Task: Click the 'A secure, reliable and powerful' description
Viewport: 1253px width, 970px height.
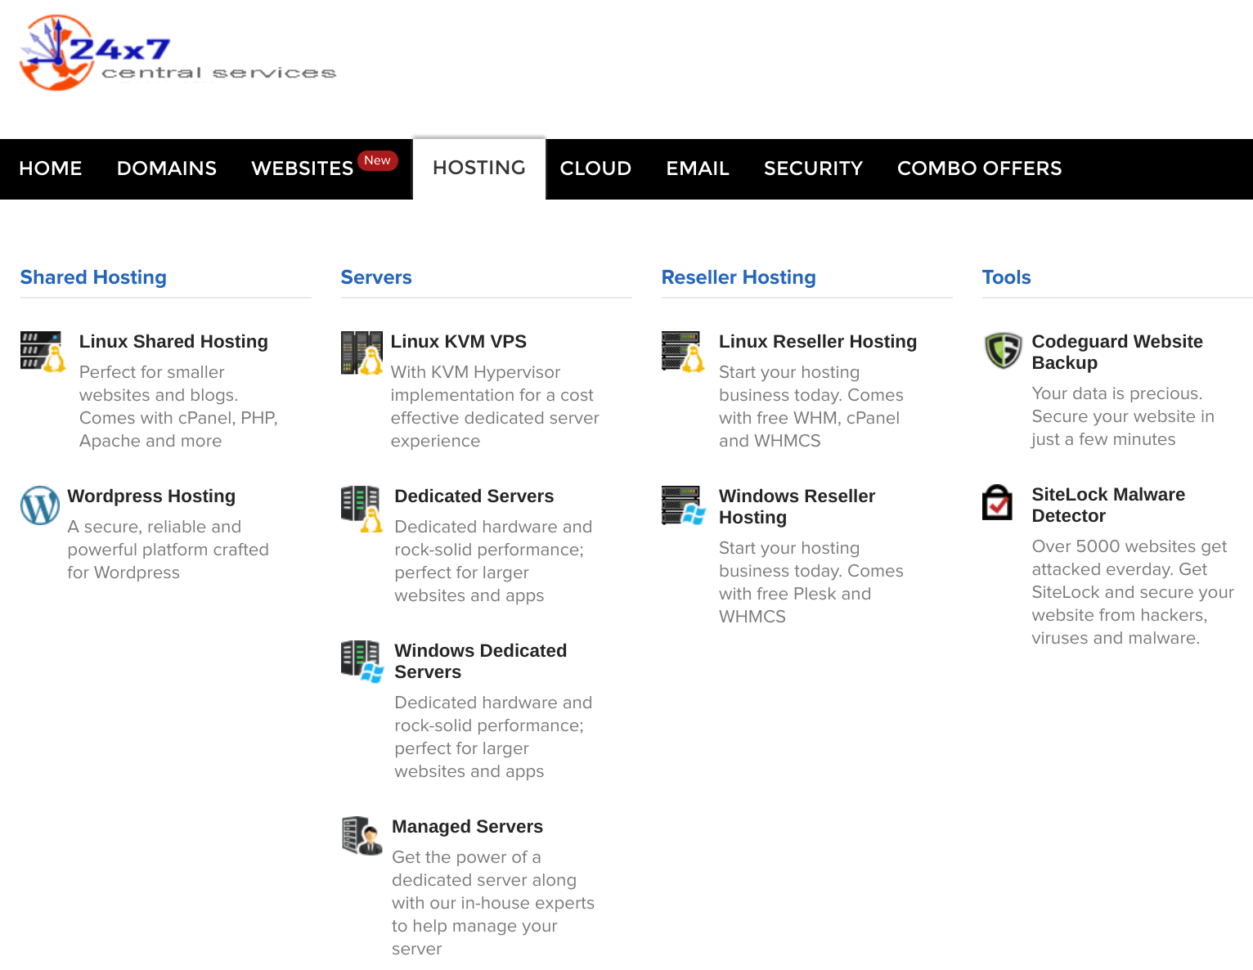Action: click(x=168, y=550)
